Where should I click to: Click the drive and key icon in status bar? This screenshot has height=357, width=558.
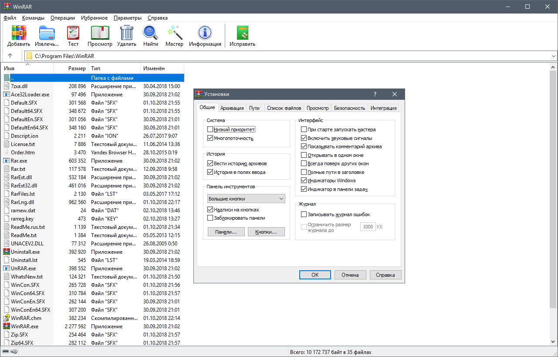point(10,352)
